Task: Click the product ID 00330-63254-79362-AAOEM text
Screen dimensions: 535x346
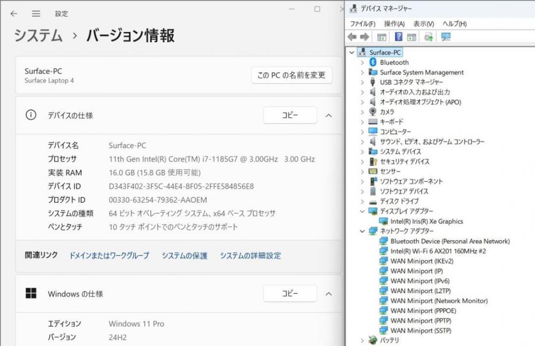Action: pyautogui.click(x=158, y=199)
